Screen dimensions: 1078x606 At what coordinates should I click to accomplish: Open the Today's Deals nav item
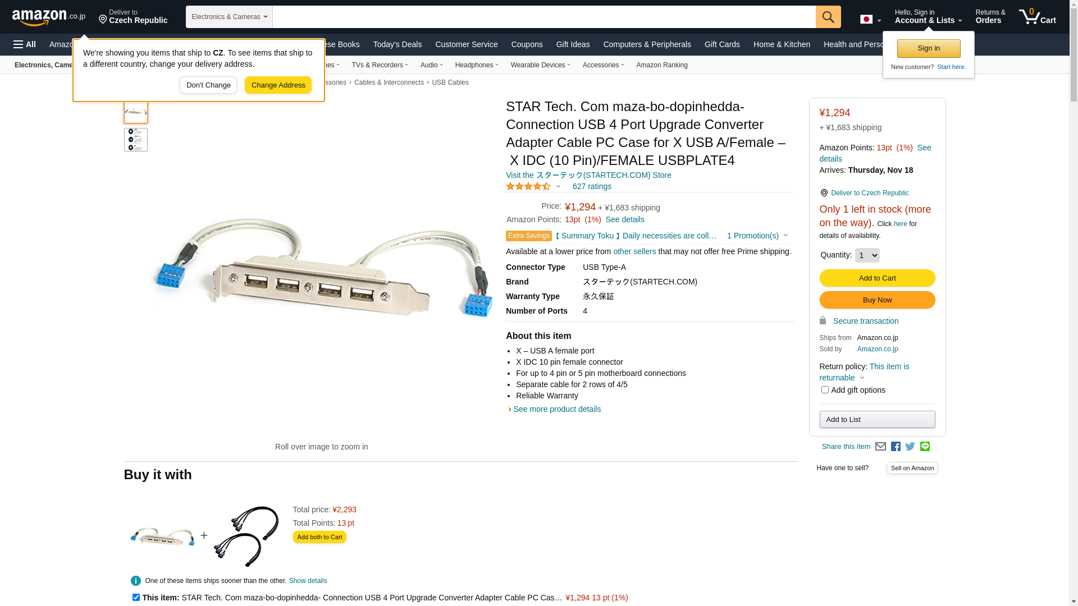pyautogui.click(x=398, y=44)
